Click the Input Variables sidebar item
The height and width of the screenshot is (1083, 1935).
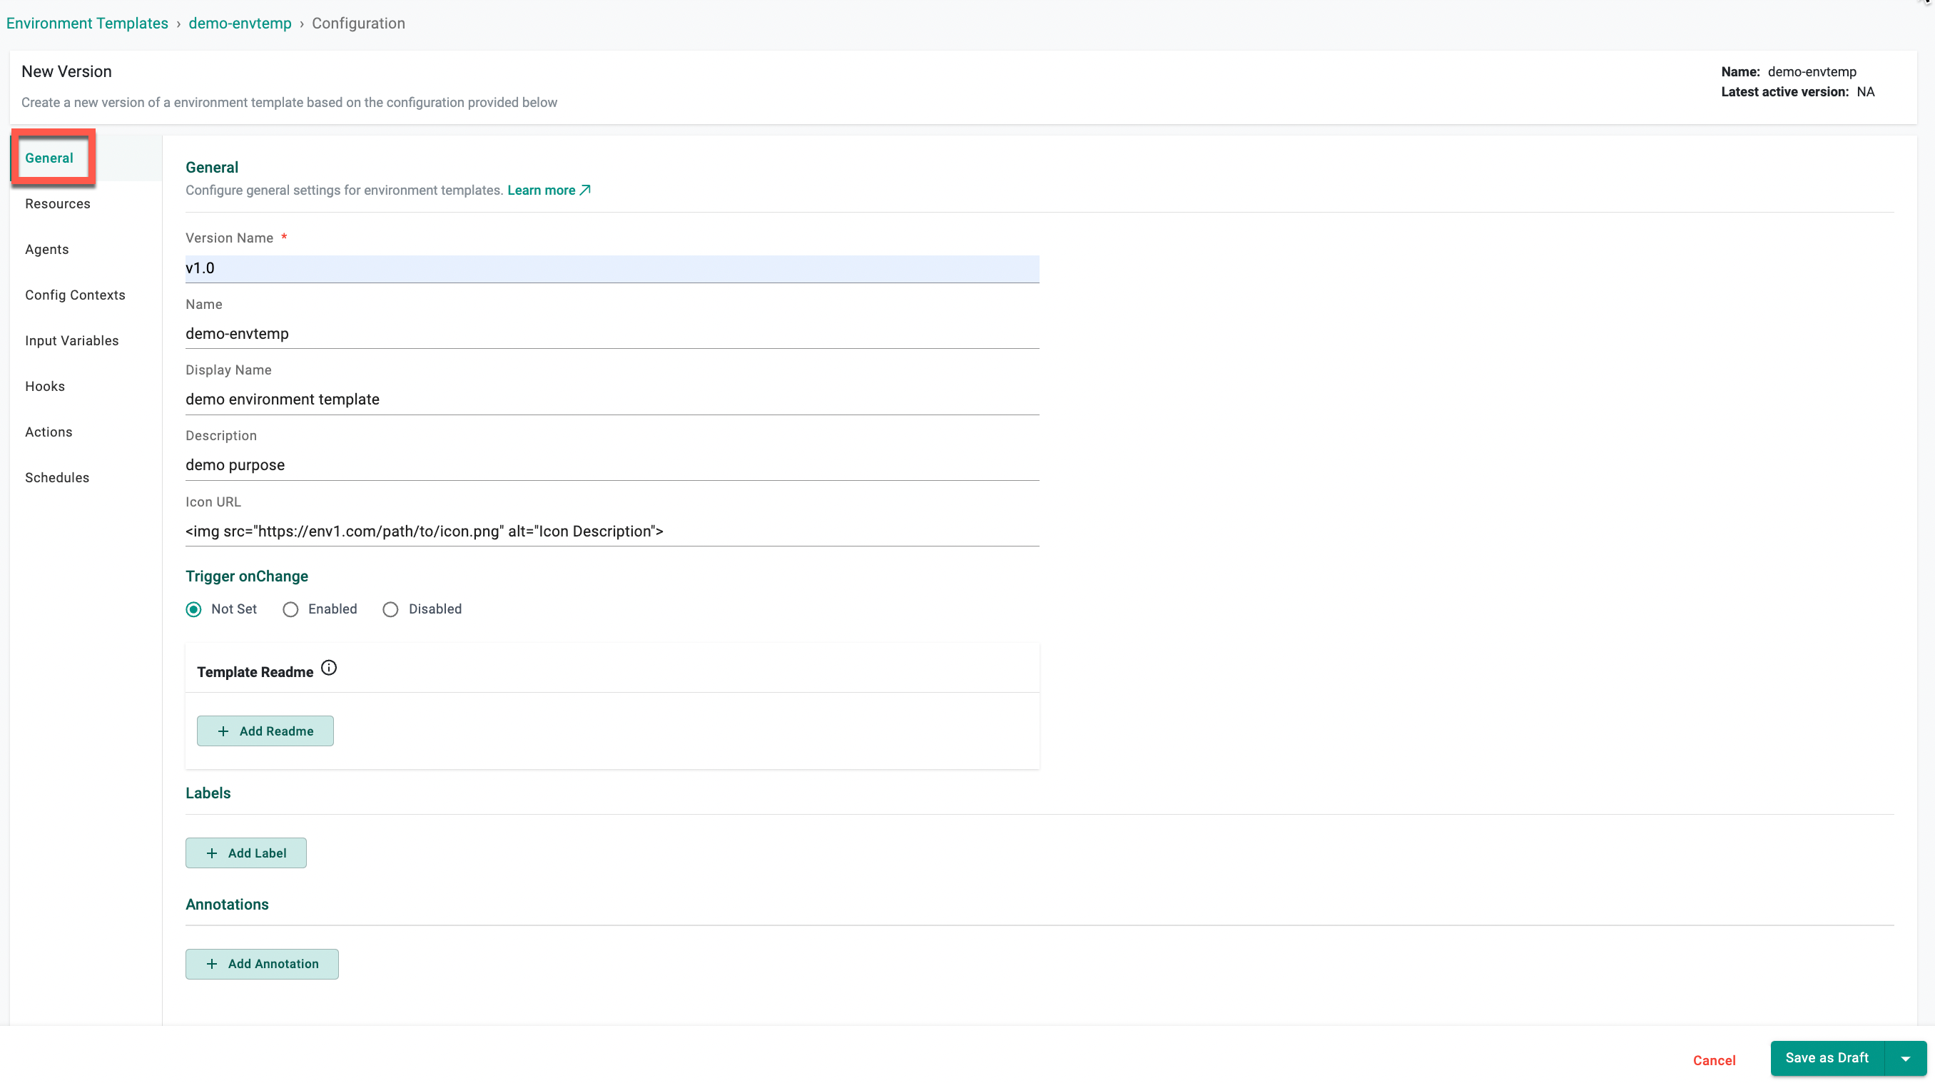click(72, 340)
